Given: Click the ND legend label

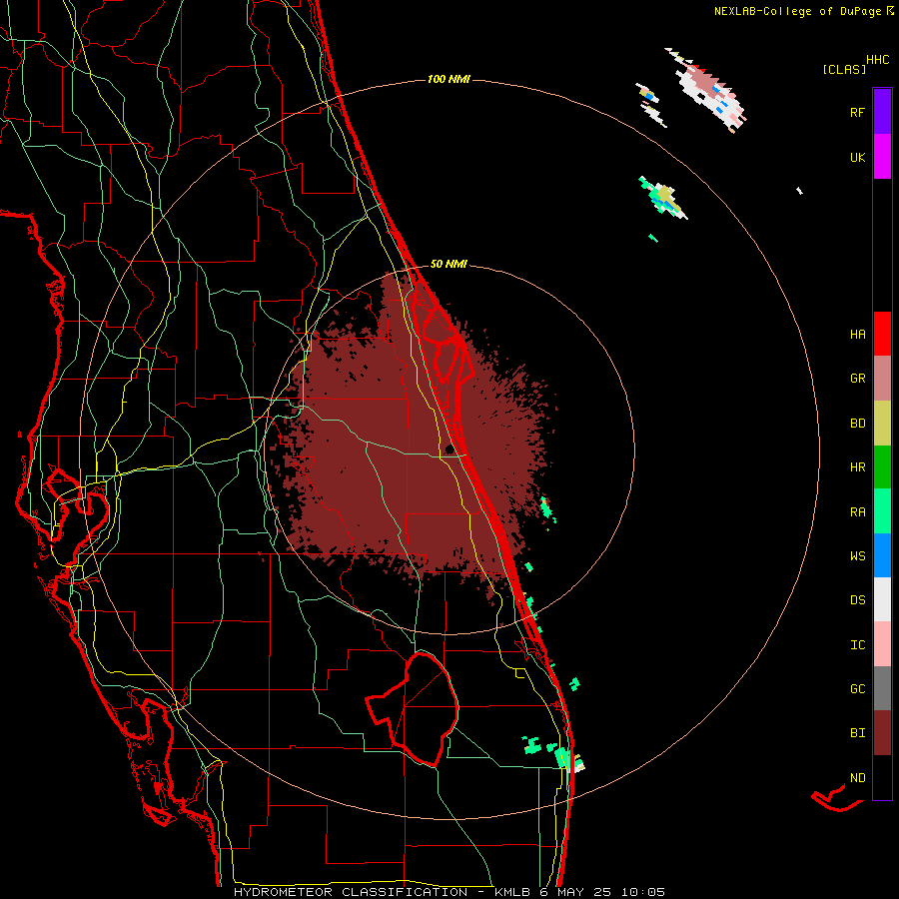Looking at the screenshot, I should click(x=857, y=778).
